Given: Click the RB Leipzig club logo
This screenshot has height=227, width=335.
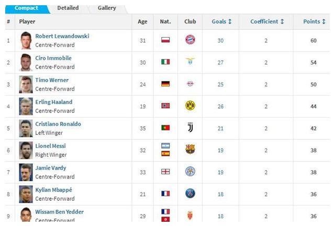Looking at the screenshot, I should [x=190, y=84].
